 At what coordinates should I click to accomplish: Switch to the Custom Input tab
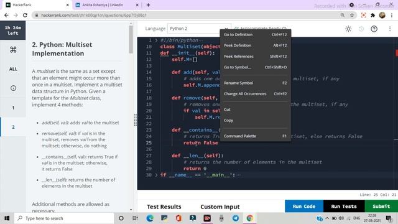point(220,207)
